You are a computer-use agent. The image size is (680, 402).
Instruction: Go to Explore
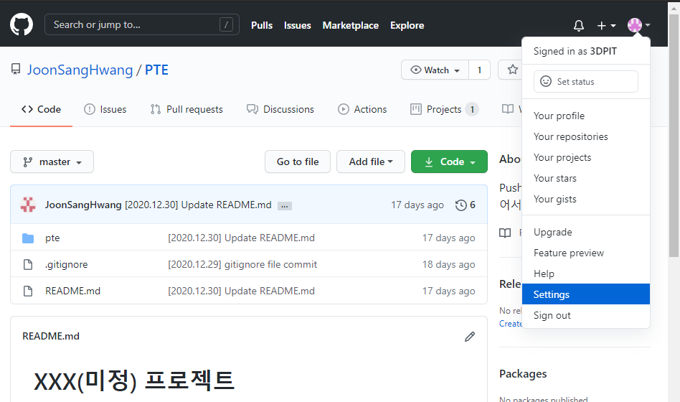407,26
